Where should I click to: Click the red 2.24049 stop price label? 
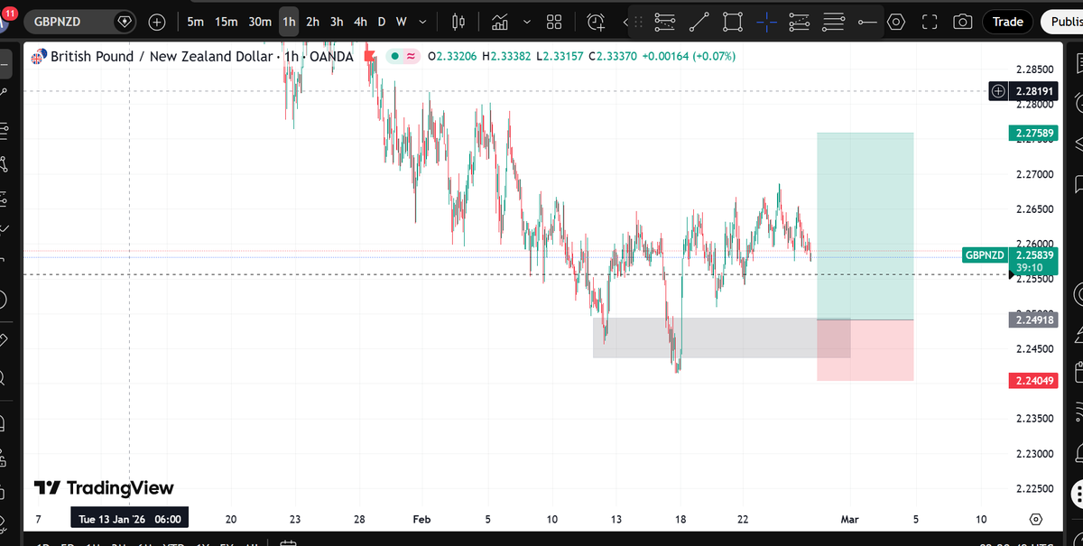click(1032, 381)
